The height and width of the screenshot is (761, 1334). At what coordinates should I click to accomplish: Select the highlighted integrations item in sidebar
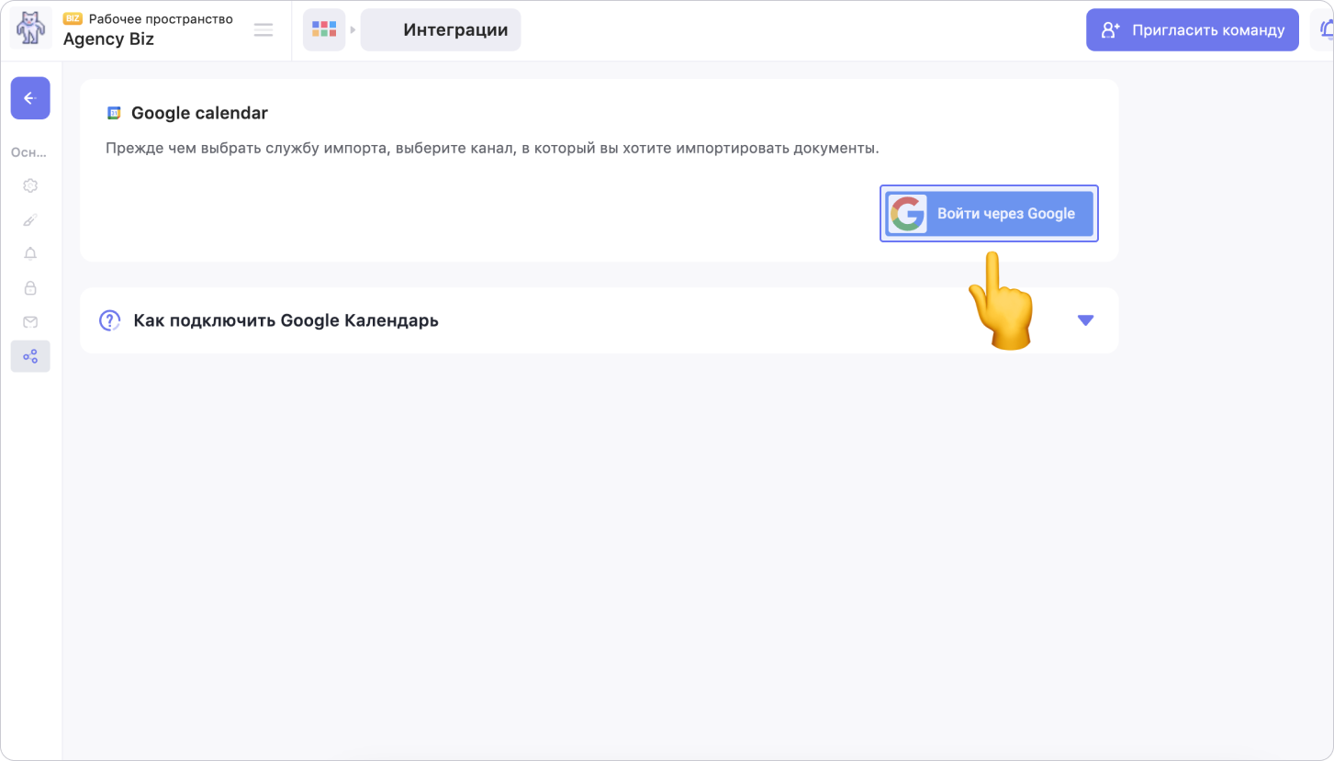point(30,356)
